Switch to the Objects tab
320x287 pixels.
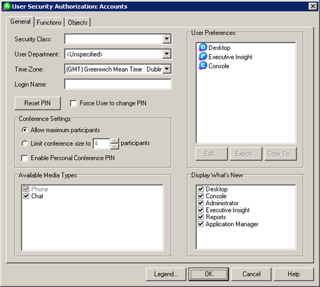point(78,22)
